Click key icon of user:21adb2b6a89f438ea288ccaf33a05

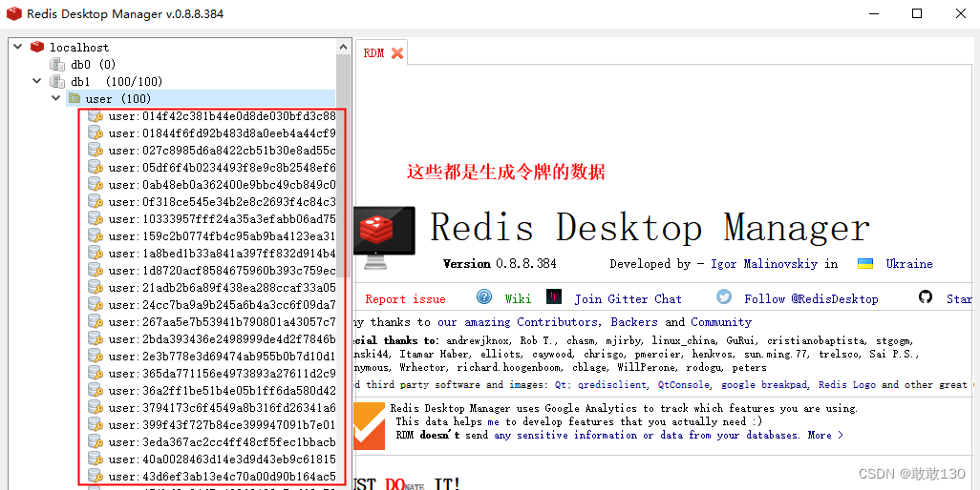[x=95, y=287]
